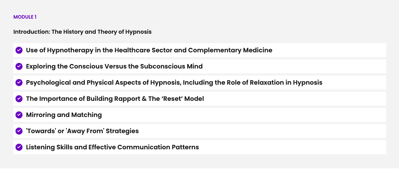Open 'Towards' or 'Away From' Strategies text
The image size is (399, 169).
82,131
